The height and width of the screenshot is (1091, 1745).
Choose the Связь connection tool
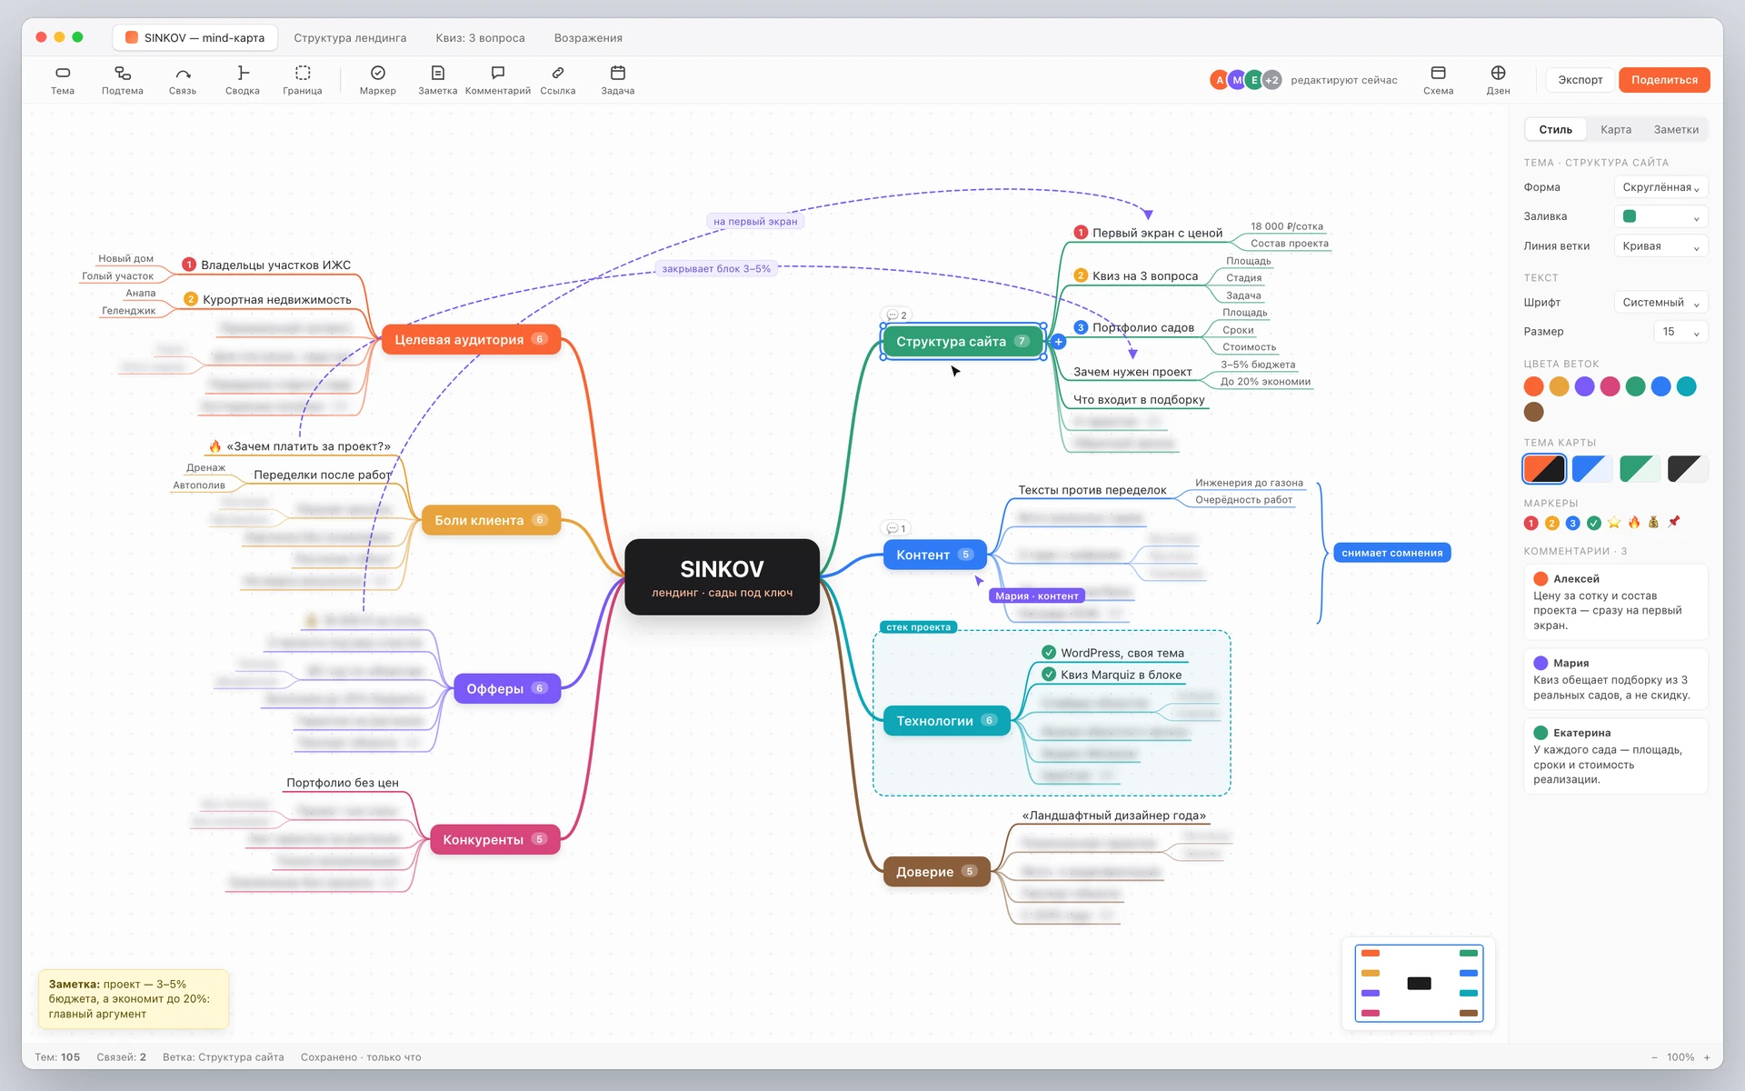[x=183, y=80]
